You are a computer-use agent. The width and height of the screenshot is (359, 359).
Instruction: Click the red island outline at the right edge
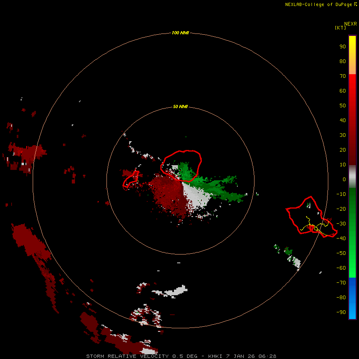click(312, 217)
